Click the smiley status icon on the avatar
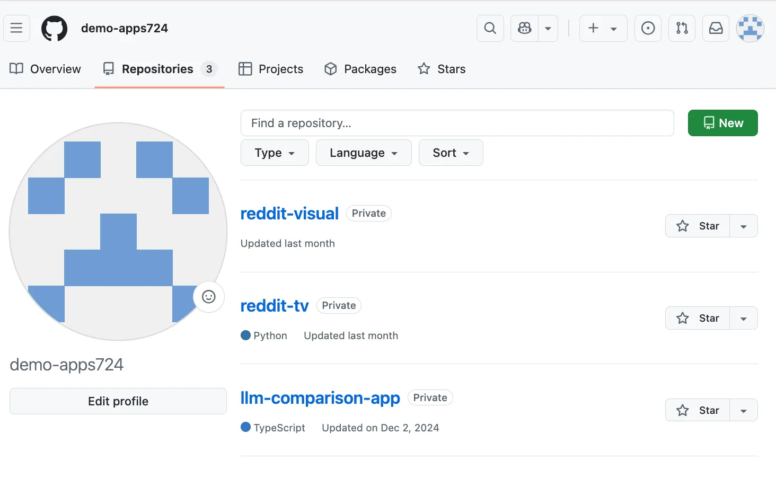Image resolution: width=776 pixels, height=478 pixels. click(x=208, y=297)
